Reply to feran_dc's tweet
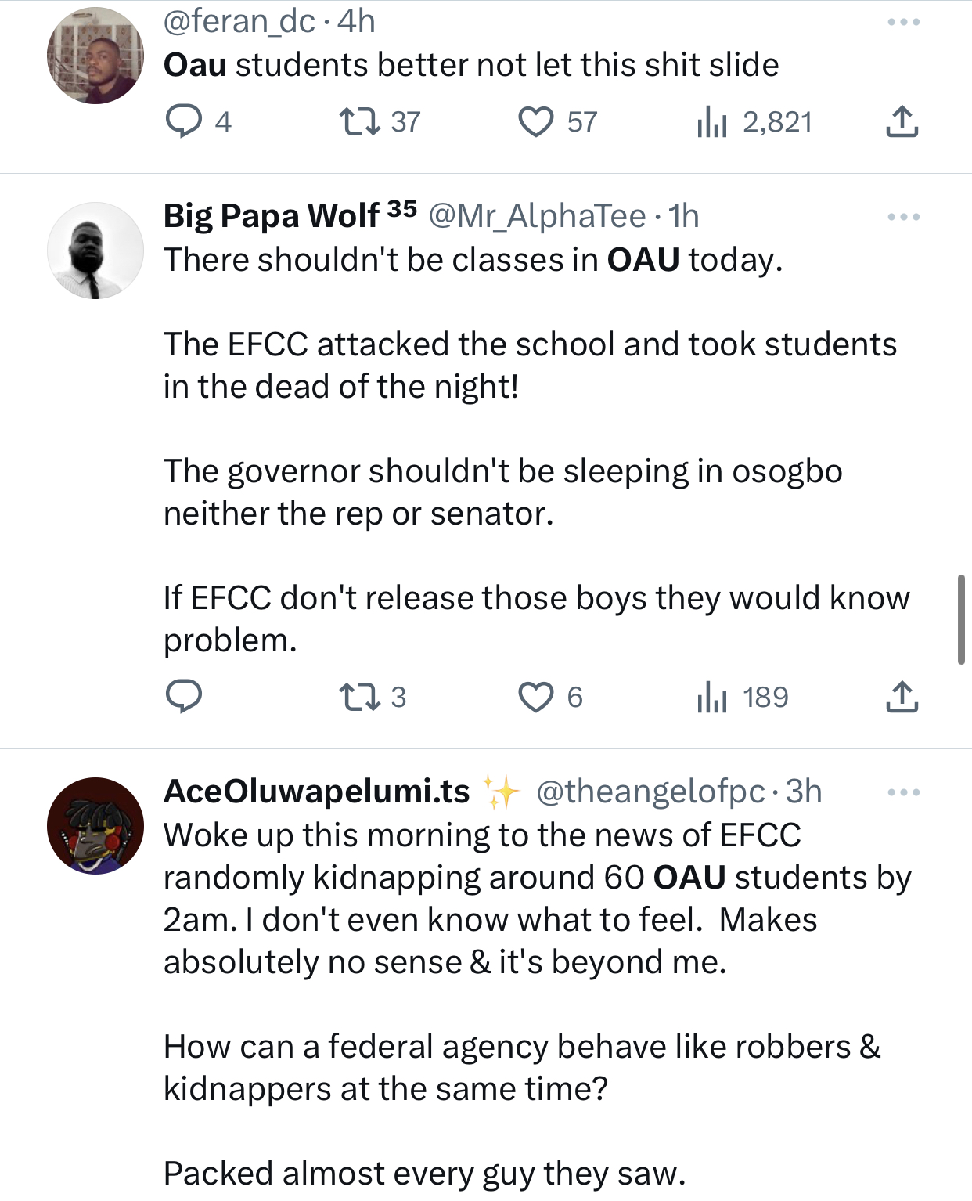The image size is (972, 1201). click(184, 122)
